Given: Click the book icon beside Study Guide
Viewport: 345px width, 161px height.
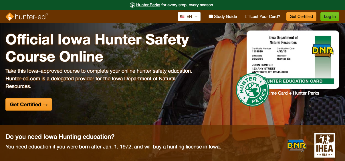Looking at the screenshot, I should (x=211, y=17).
